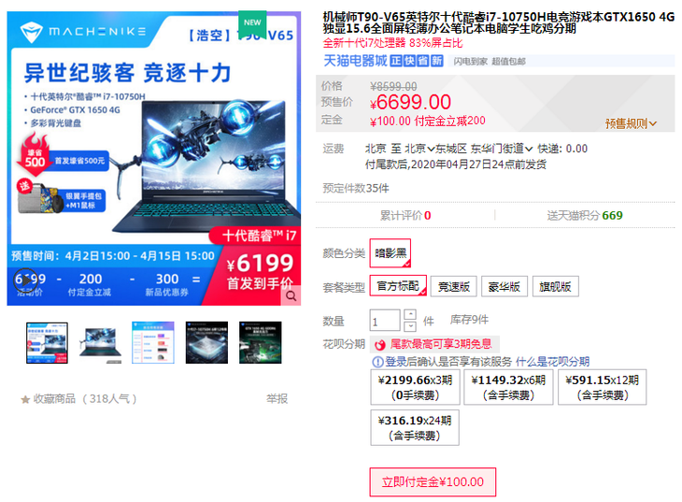Select the third specification sheet thumbnail
Screen dimensions: 682x502
pyautogui.click(x=153, y=343)
